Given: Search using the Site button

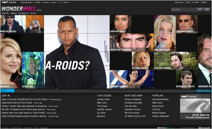Looking at the screenshot, I should (x=200, y=10).
